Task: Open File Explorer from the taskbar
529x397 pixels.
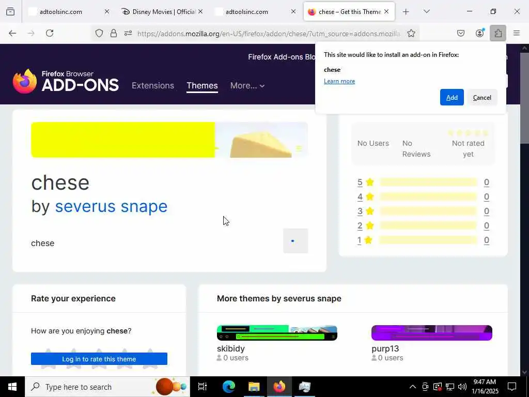Action: coord(254,387)
